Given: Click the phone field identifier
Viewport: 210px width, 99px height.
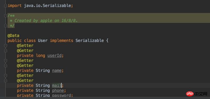Looking at the screenshot, I should [x=58, y=91].
